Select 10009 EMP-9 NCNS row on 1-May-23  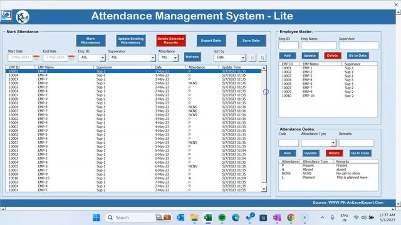point(133,83)
